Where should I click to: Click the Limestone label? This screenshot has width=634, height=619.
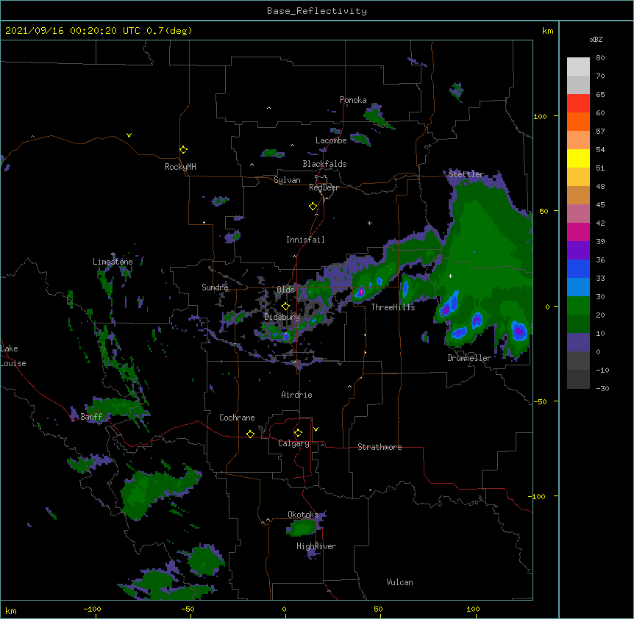(x=113, y=262)
